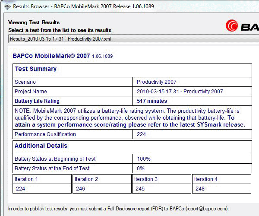The height and width of the screenshot is (216, 259).
Task: Click the Project Name row label
Action: (31, 92)
